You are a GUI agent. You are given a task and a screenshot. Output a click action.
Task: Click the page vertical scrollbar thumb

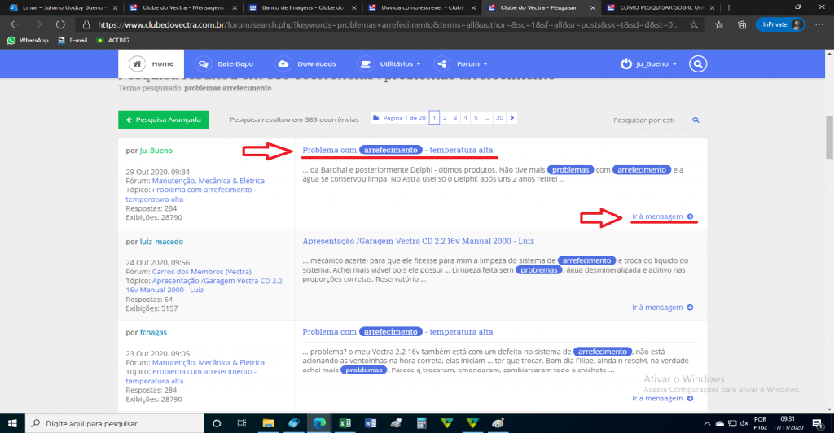(x=829, y=137)
